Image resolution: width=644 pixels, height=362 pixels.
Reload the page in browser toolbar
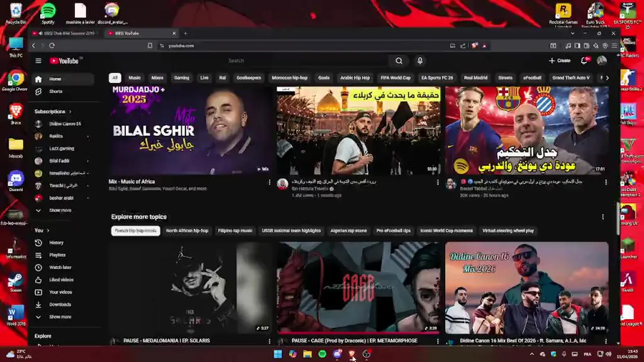point(52,46)
